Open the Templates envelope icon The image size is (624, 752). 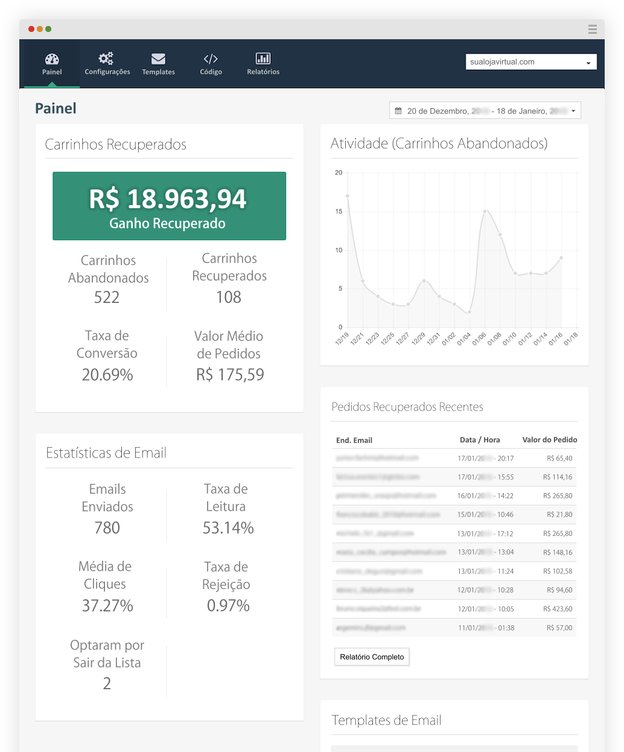[158, 59]
